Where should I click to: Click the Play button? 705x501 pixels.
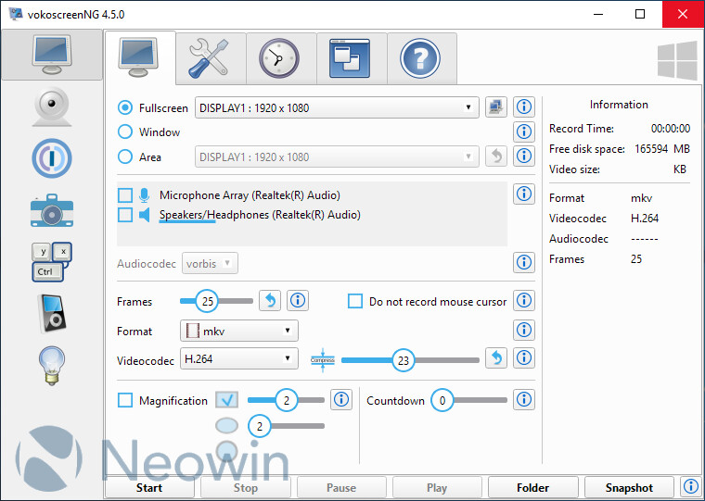point(437,487)
